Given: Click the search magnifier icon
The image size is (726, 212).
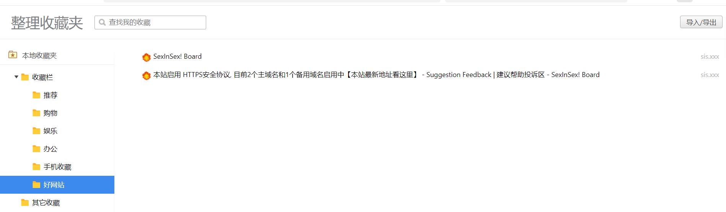Looking at the screenshot, I should [x=102, y=22].
